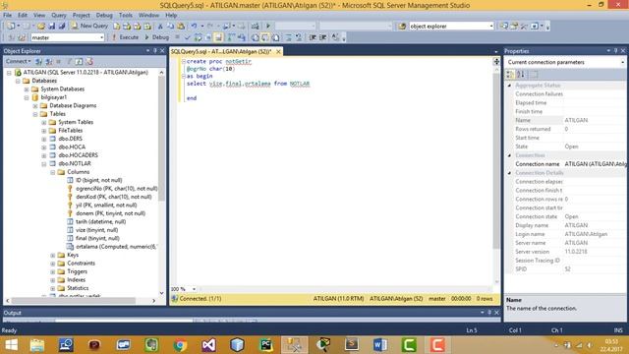Toggle IntelliSense Enabled button

point(218,37)
